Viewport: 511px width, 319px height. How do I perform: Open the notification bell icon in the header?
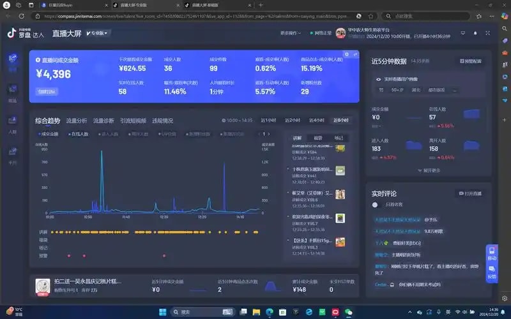click(x=475, y=33)
